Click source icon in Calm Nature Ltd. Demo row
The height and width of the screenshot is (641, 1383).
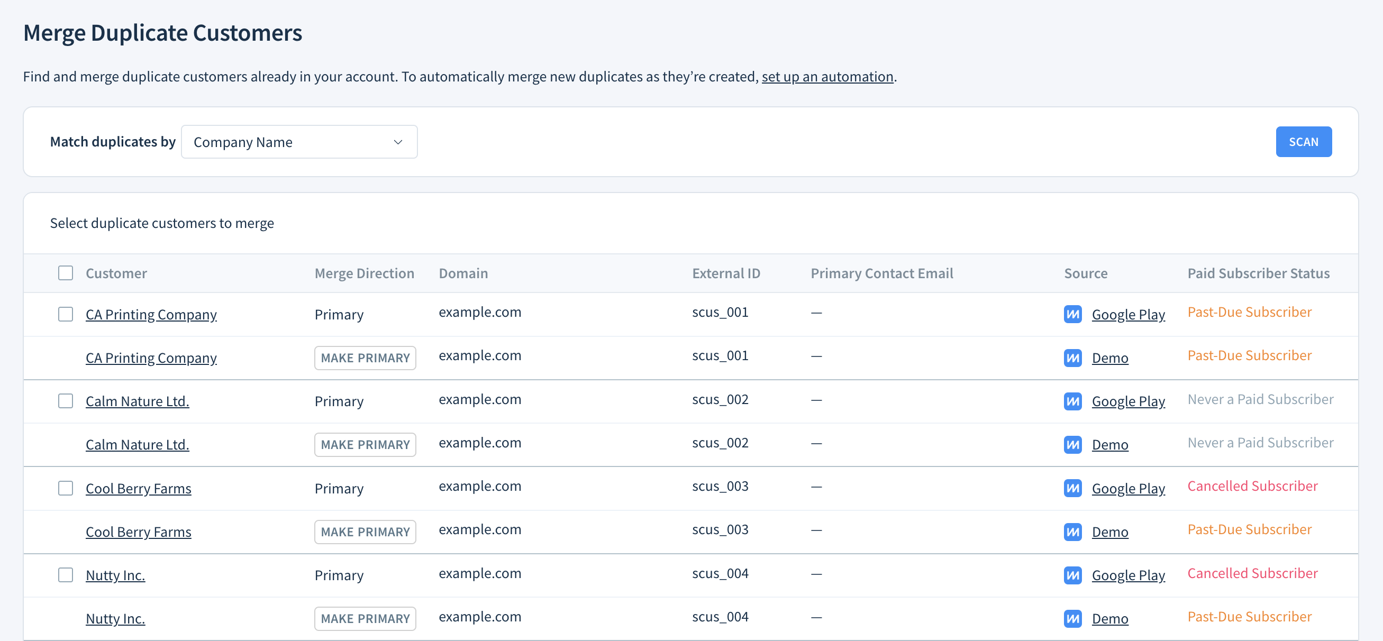[1072, 444]
